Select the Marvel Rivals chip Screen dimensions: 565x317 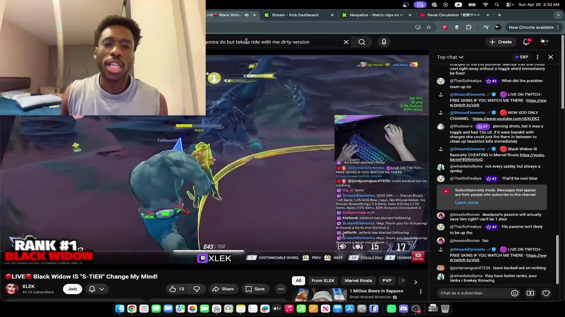tap(358, 280)
